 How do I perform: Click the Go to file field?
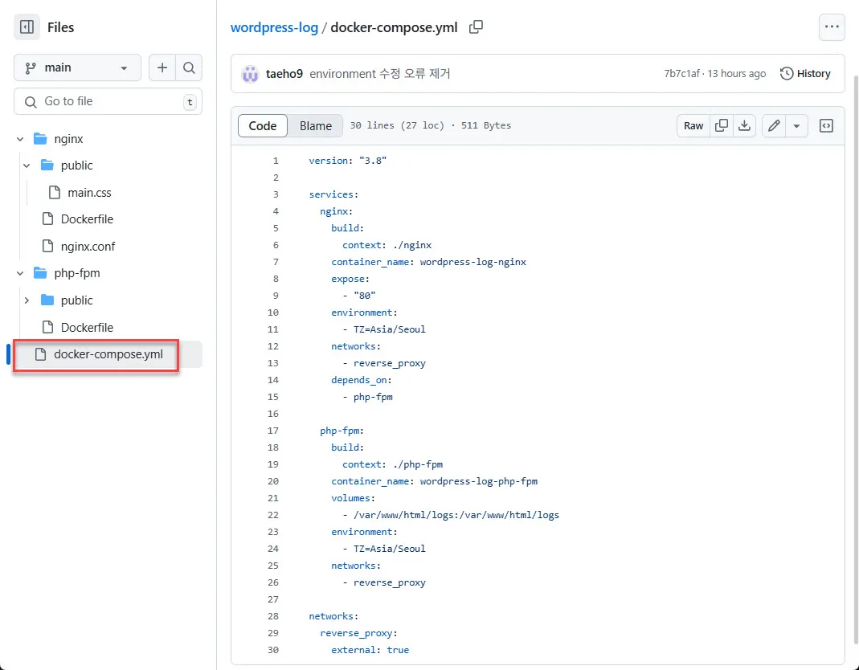(x=108, y=101)
